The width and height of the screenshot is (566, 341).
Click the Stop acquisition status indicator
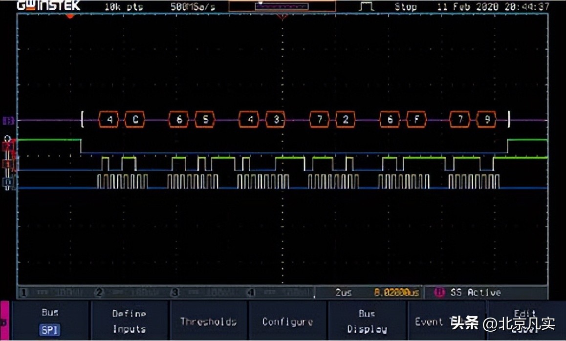click(406, 7)
